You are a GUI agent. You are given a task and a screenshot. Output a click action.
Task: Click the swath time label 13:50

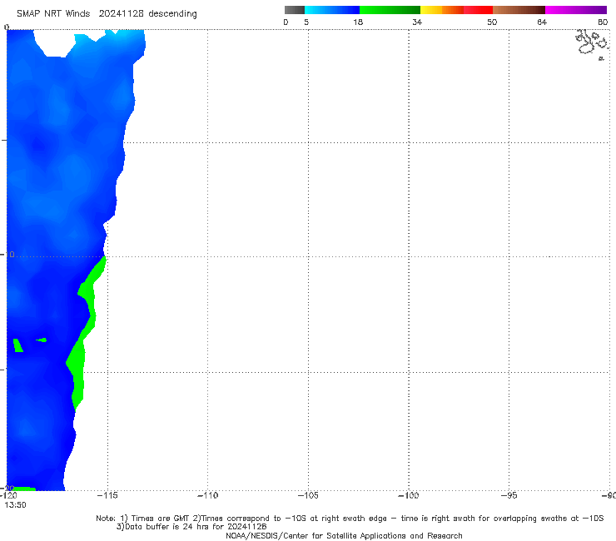pyautogui.click(x=15, y=505)
